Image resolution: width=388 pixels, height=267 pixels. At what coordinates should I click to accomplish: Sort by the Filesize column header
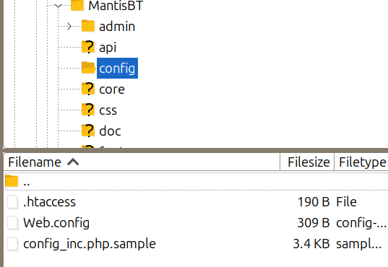tap(307, 162)
